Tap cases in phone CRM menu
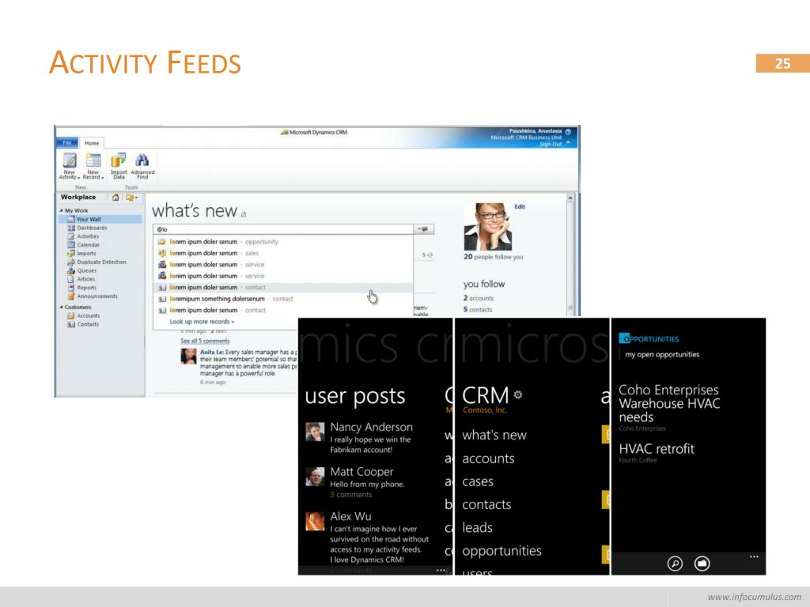Screen dimensions: 810x607 (477, 481)
